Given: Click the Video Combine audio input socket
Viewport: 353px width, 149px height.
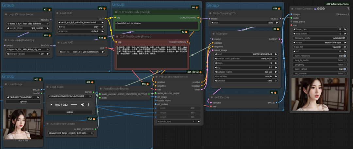Looking at the screenshot, I should (291, 18).
